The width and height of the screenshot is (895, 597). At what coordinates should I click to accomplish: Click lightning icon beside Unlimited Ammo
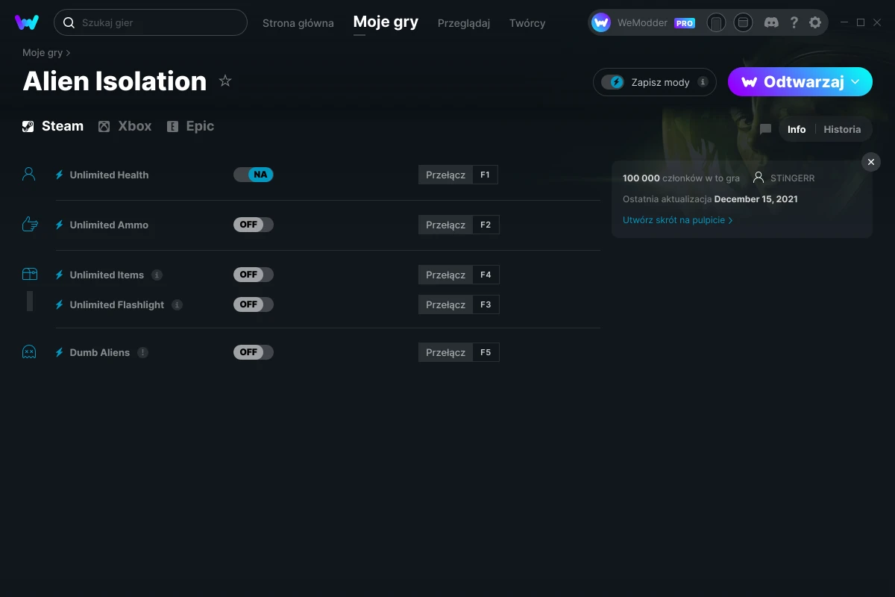[60, 225]
